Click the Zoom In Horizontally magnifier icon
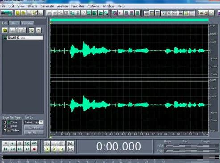 pos(47,143)
